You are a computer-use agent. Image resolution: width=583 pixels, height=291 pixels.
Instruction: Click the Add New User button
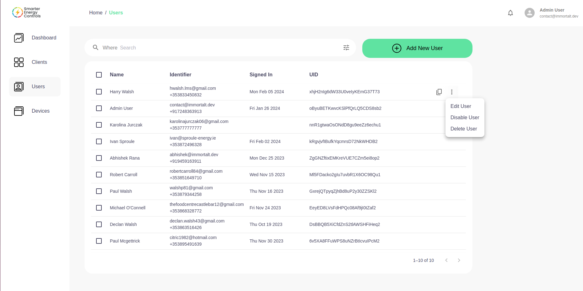point(417,48)
